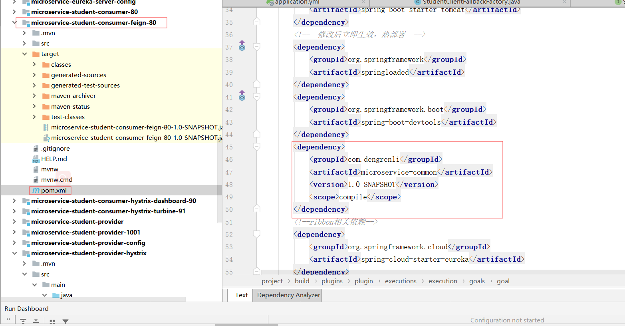This screenshot has height=326, width=625.
Task: Click the 'project' breadcrumb
Action: pyautogui.click(x=272, y=281)
